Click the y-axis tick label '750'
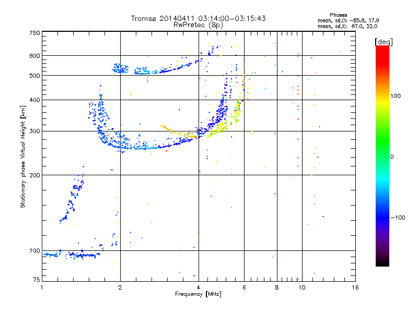Viewport: 418px width, 313px height. (x=34, y=33)
